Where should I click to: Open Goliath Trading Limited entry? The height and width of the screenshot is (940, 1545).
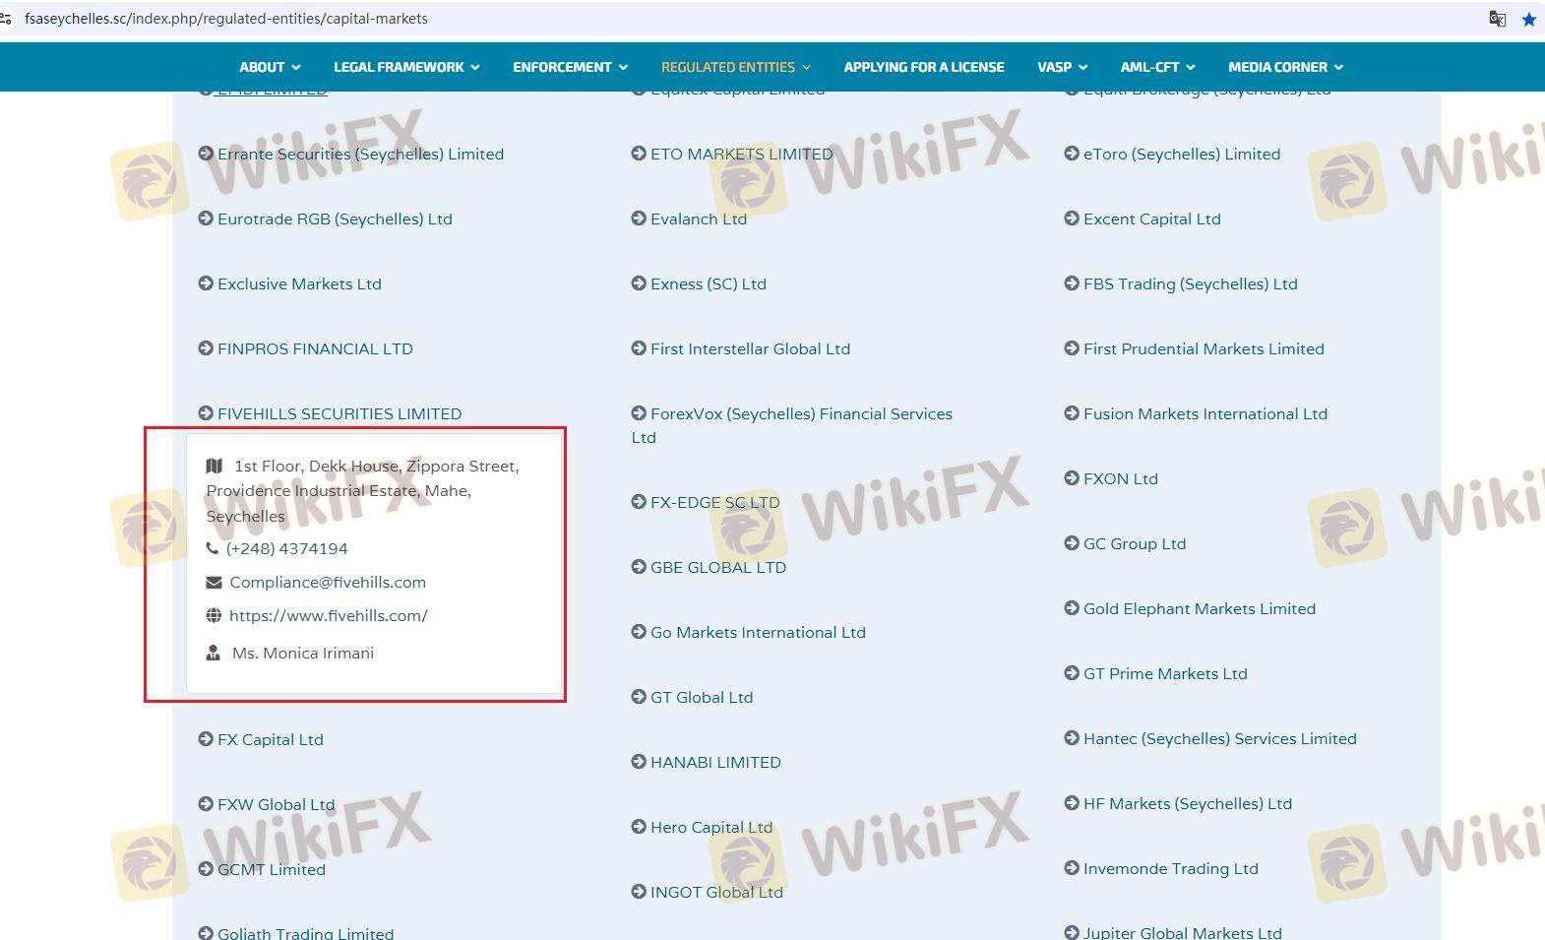click(305, 933)
